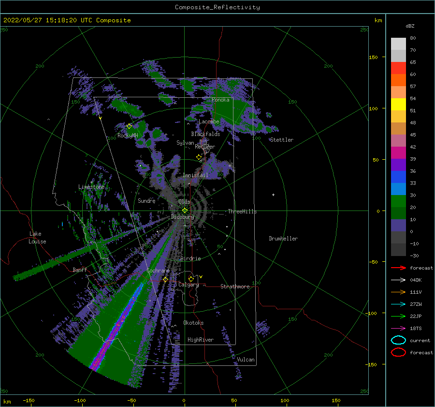Click the HighRiver label

click(x=201, y=340)
